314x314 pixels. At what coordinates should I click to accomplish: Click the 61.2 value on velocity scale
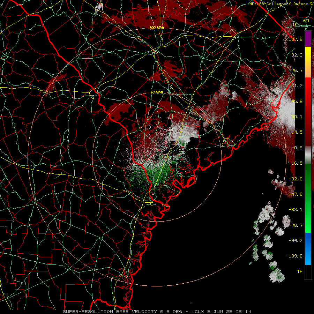click(297, 86)
